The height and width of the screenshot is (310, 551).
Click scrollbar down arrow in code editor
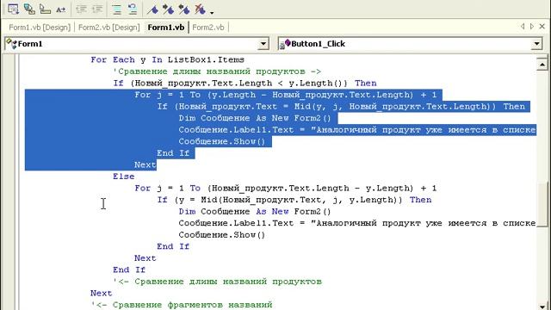coord(542,307)
